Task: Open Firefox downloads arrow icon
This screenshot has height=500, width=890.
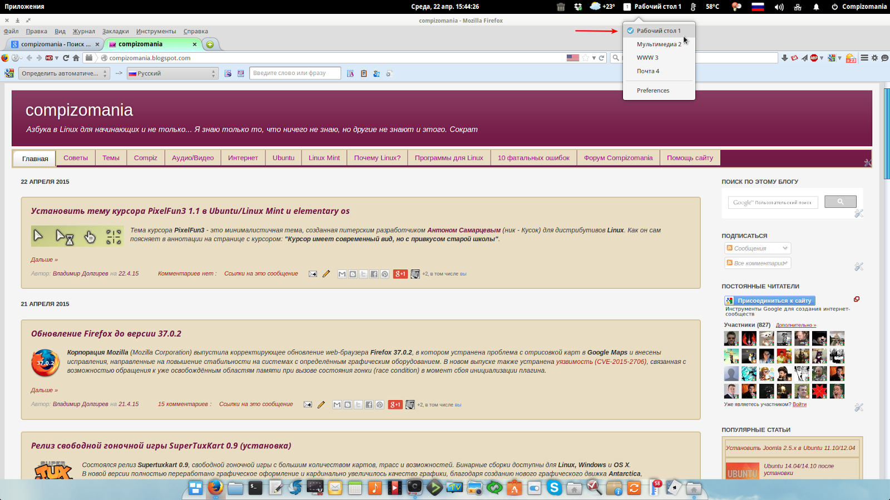Action: point(784,58)
